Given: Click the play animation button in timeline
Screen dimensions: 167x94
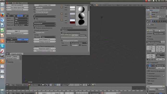Looking at the screenshot, I should pos(83,93).
